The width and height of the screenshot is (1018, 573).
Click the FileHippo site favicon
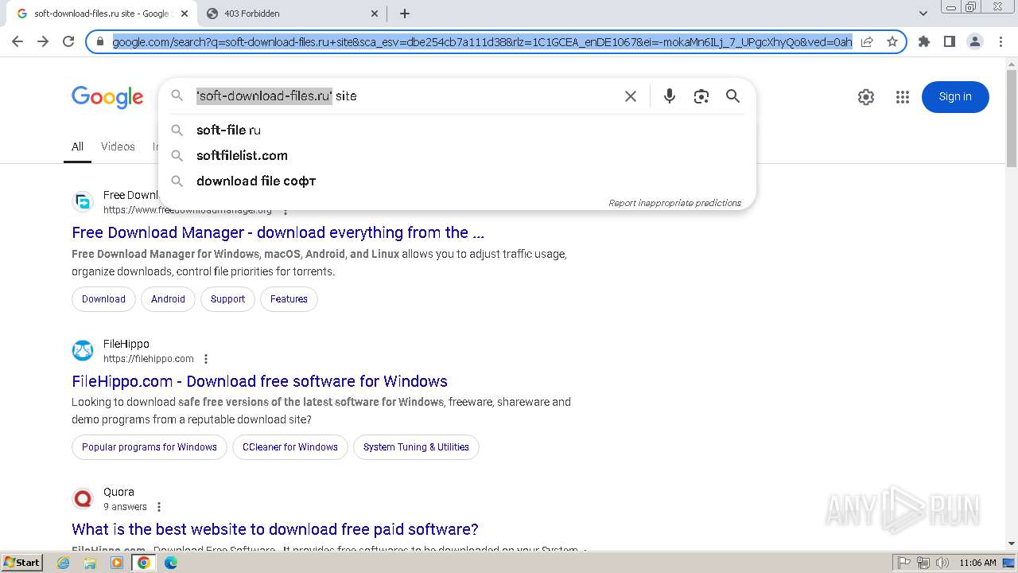pos(83,350)
